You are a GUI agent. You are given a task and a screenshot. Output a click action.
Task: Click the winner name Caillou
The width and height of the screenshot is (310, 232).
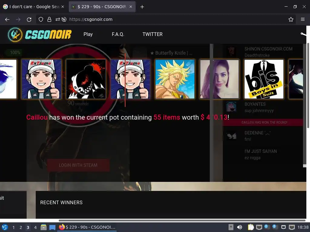tap(37, 118)
